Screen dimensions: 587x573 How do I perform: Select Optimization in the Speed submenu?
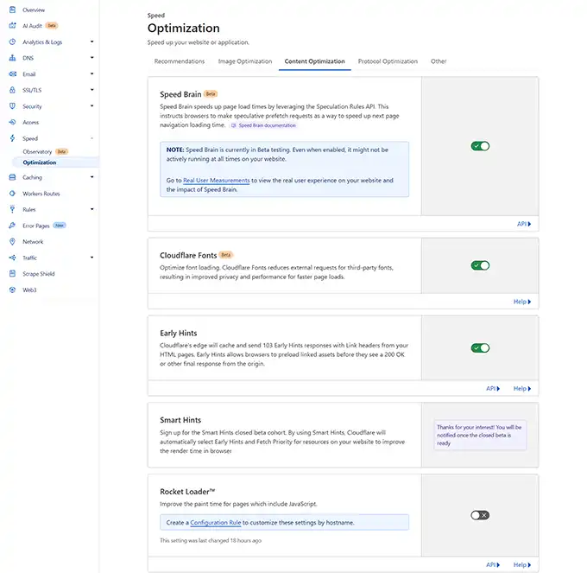coord(40,162)
